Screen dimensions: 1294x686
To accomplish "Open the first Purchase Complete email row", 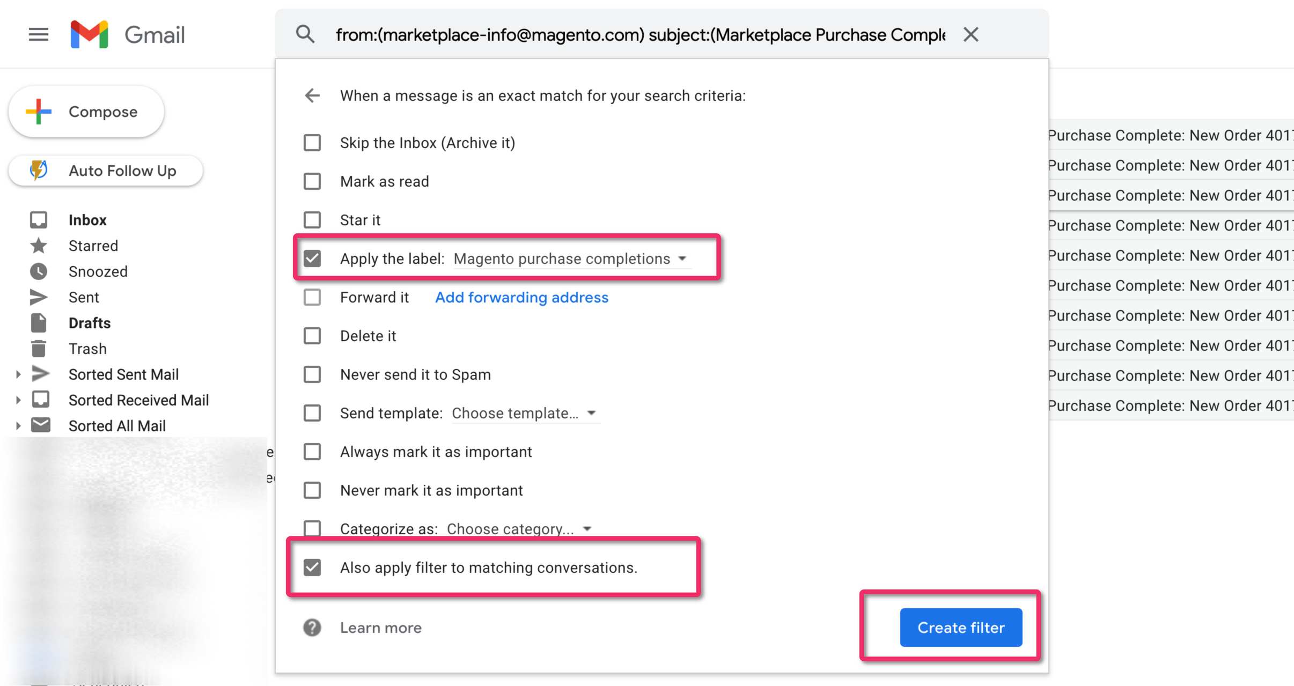I will [1171, 135].
